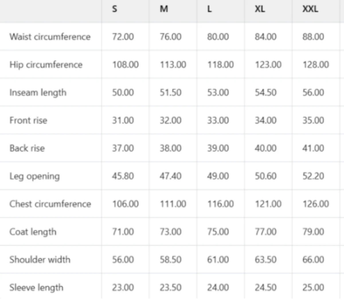Click the 63.50 shoulder width value
Image resolution: width=344 pixels, height=302 pixels.
tap(265, 260)
